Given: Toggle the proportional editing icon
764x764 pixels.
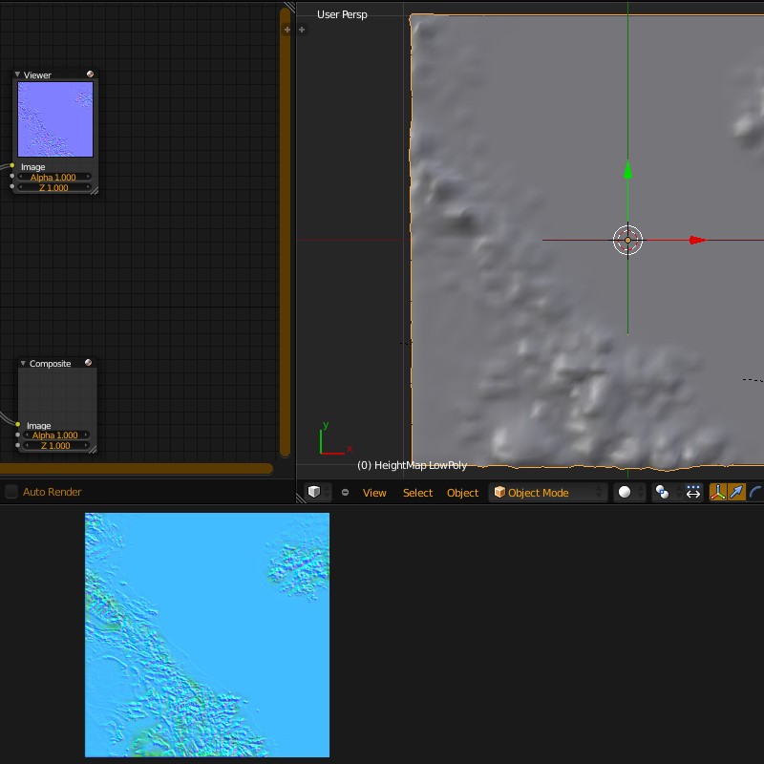Looking at the screenshot, I should 692,491.
